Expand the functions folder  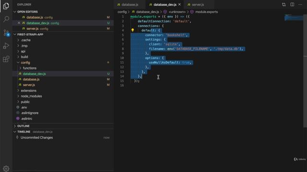point(30,68)
